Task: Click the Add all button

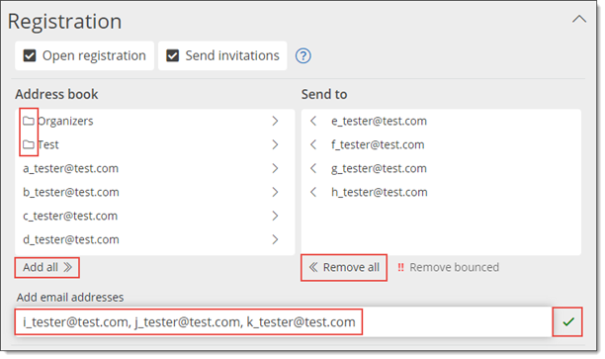Action: [x=47, y=267]
